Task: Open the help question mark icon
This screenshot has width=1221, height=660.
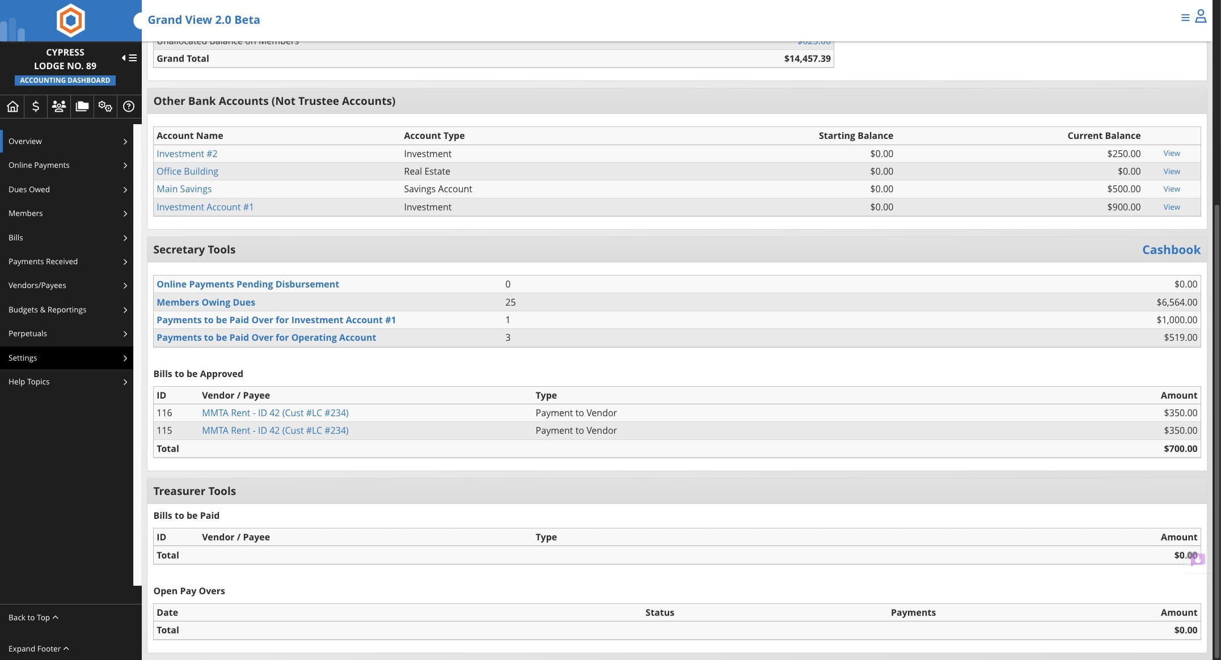Action: pos(129,106)
